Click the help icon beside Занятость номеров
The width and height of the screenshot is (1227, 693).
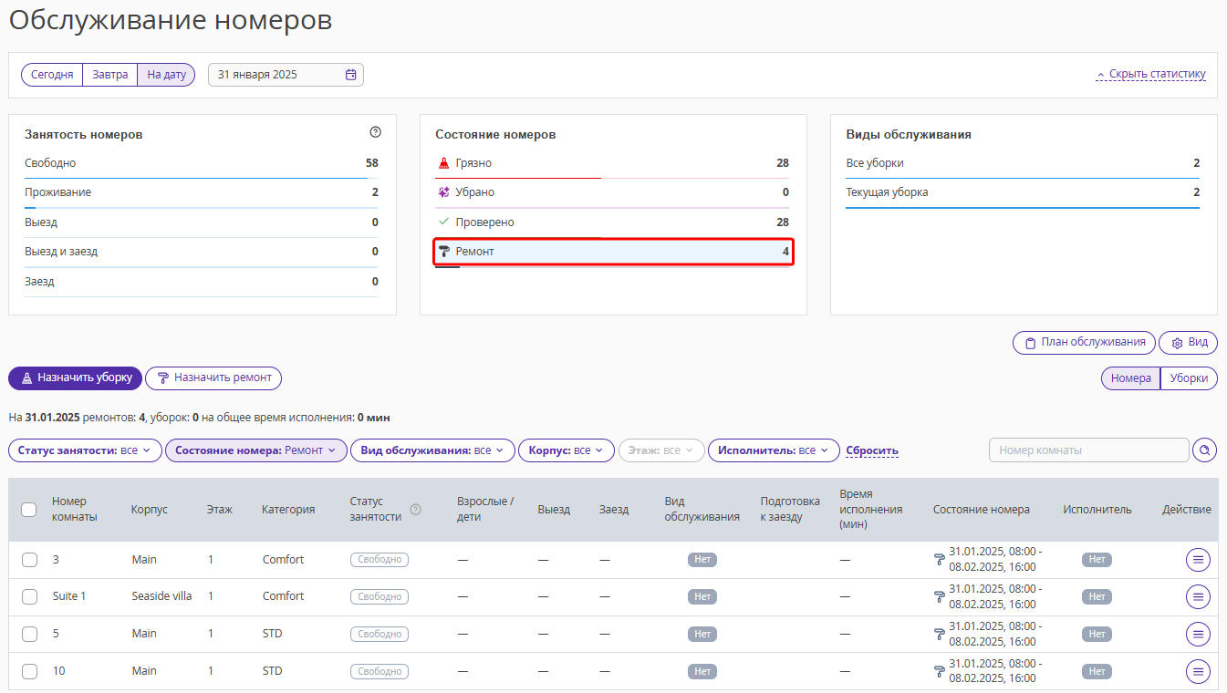(375, 132)
